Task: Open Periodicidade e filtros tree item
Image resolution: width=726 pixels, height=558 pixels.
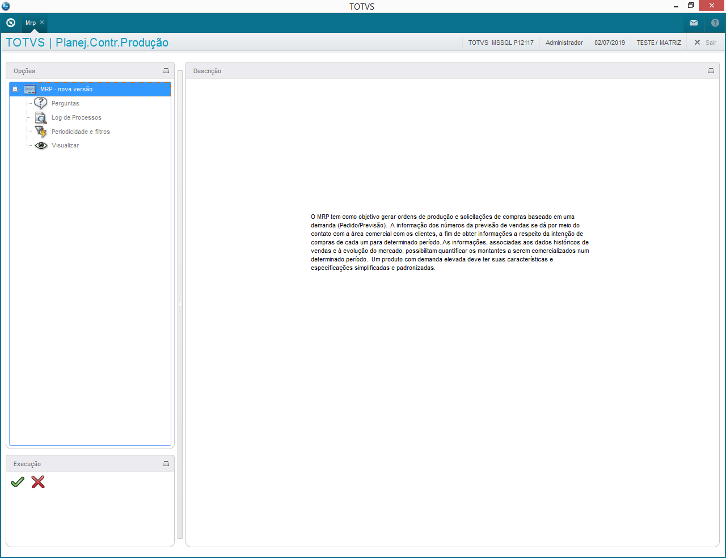Action: (81, 132)
